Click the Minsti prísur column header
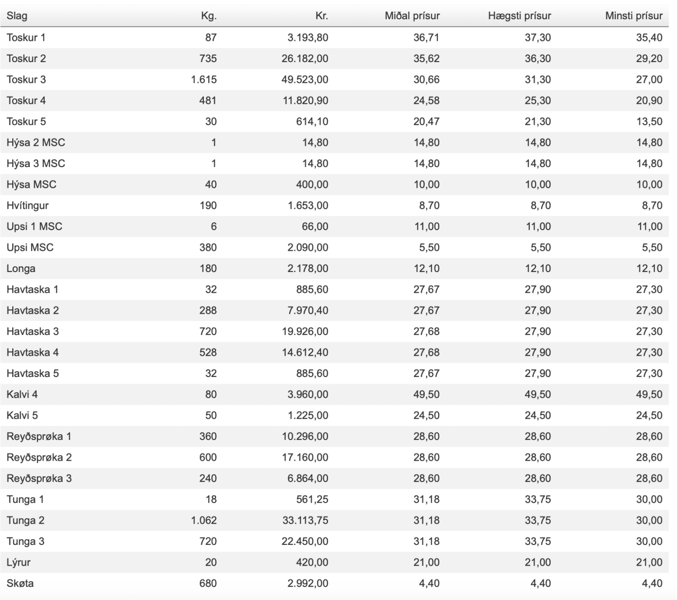The height and width of the screenshot is (600, 678). click(634, 16)
